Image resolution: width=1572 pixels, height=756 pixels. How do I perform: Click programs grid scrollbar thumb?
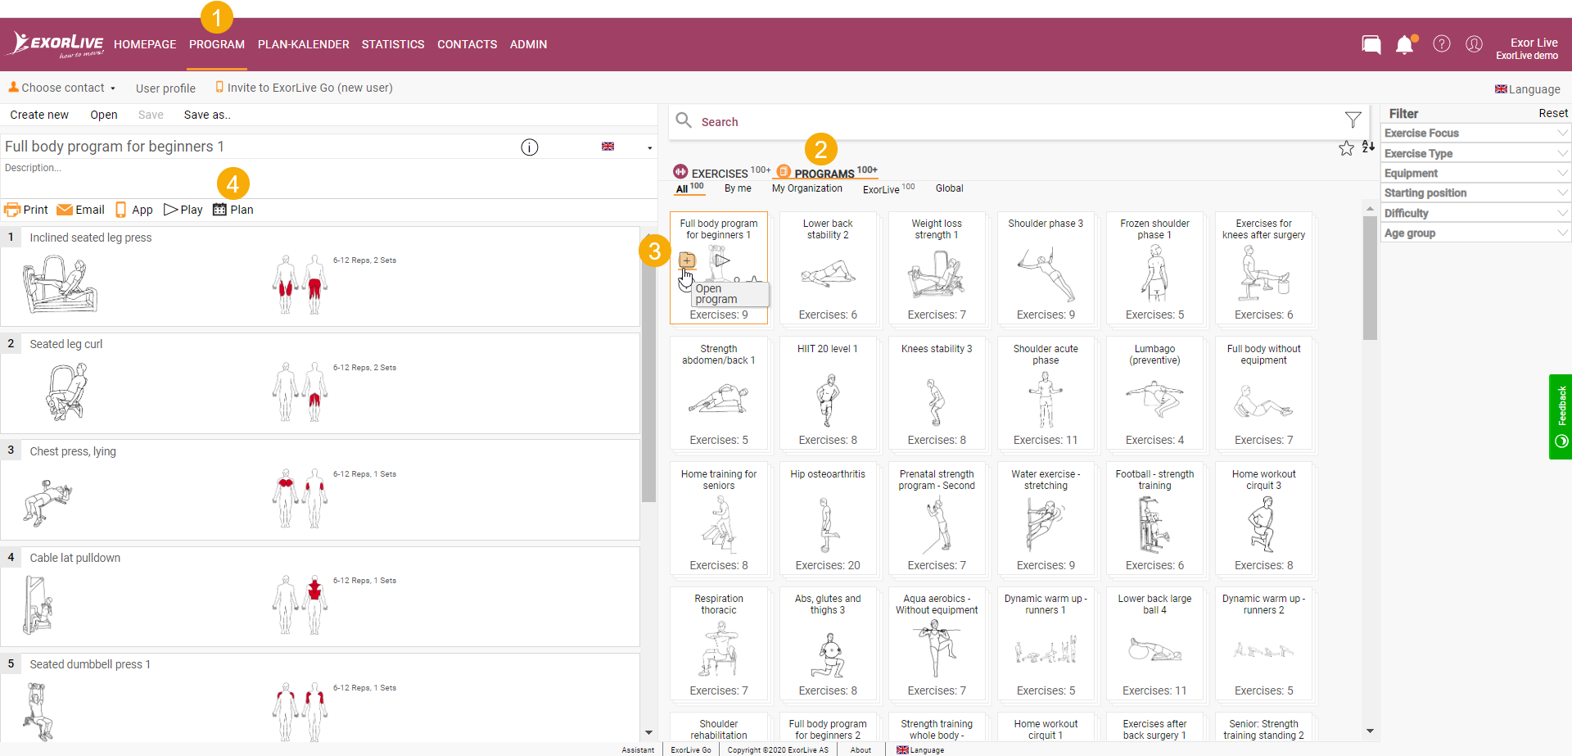[x=1370, y=277]
